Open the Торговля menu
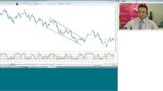This screenshot has height=91, width=163. 13,2
